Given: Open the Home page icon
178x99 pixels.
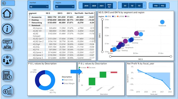Looking at the screenshot, I should 7,13.
